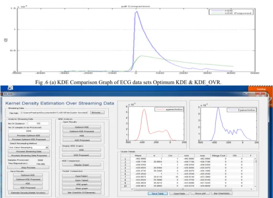
Task: Click the blue Epanechnikov density plot
Action: click(x=228, y=124)
